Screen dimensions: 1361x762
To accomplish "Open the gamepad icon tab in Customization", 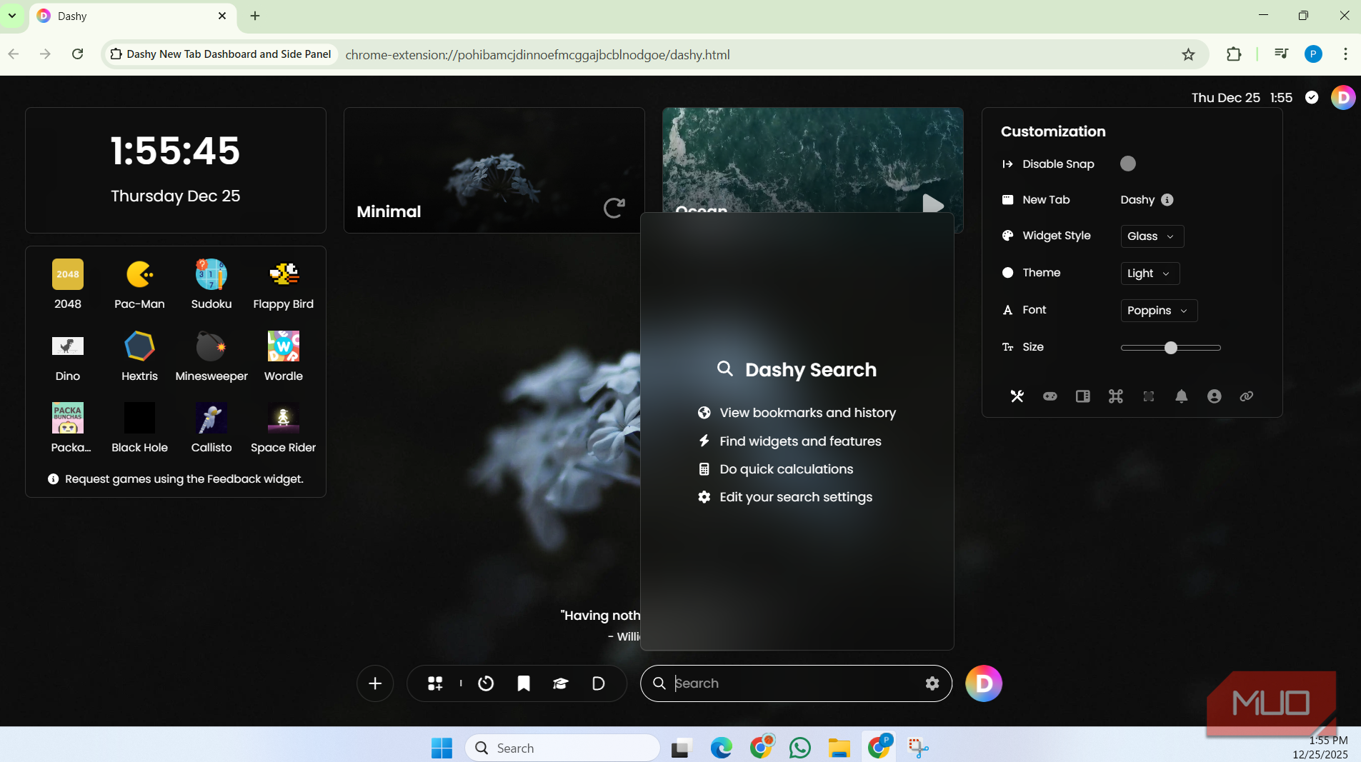I will (x=1050, y=396).
